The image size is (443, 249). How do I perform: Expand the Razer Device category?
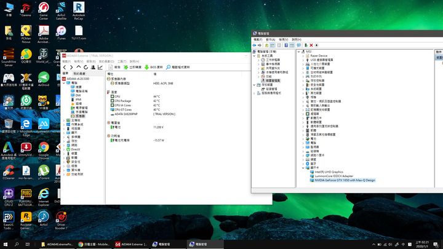coord(303,56)
